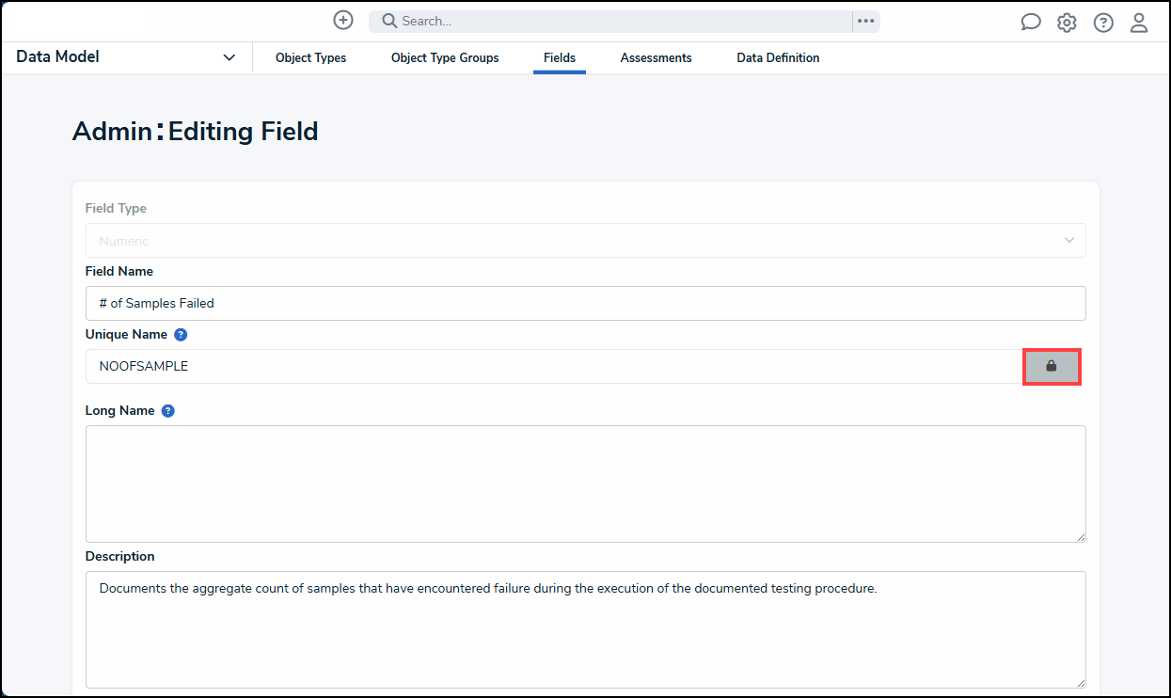Click the empty Long Name text area
Image resolution: width=1171 pixels, height=698 pixels.
click(585, 482)
